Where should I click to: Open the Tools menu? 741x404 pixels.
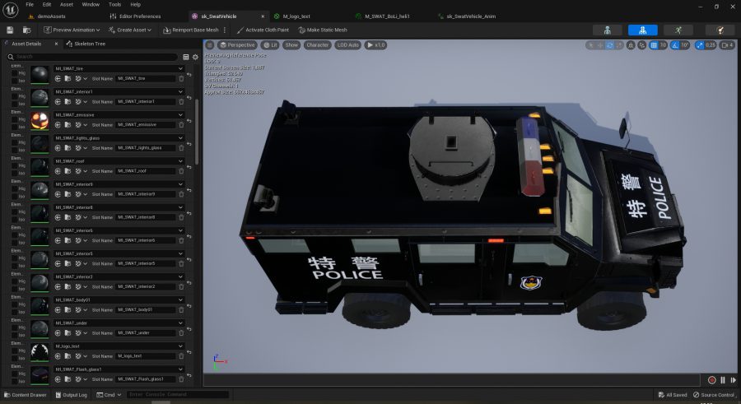click(114, 4)
